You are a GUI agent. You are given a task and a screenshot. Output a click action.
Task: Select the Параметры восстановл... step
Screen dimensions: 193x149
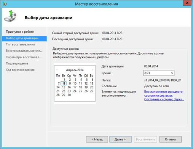24,57
